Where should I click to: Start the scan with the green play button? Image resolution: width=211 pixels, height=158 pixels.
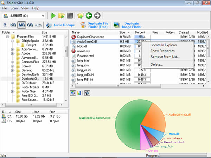click(53, 15)
